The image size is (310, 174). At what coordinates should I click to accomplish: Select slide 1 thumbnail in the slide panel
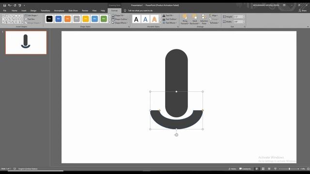click(26, 43)
